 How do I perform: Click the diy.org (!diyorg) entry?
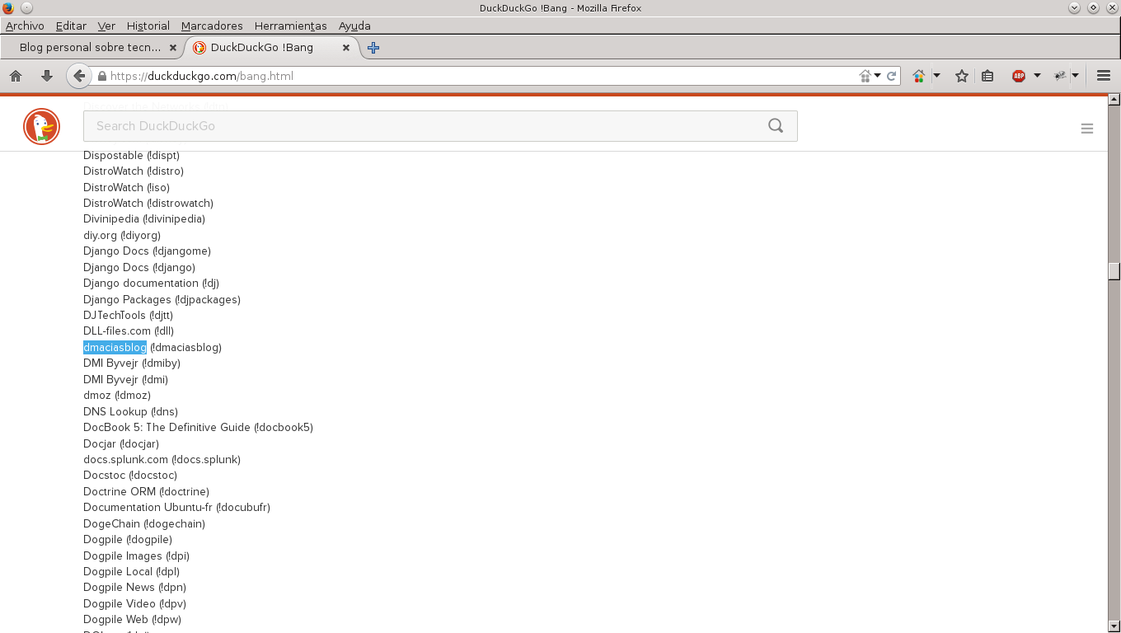click(122, 235)
